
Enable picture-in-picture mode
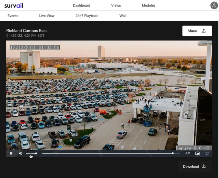(x=198, y=153)
